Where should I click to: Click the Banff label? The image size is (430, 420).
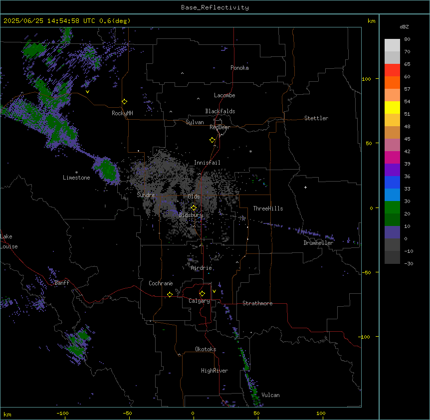(62, 283)
